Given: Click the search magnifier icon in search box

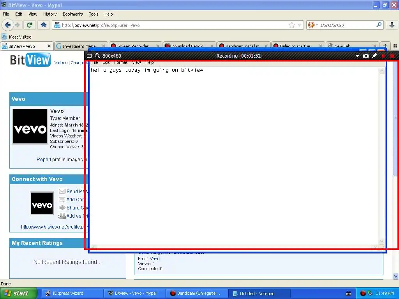Looking at the screenshot, I should tap(379, 25).
